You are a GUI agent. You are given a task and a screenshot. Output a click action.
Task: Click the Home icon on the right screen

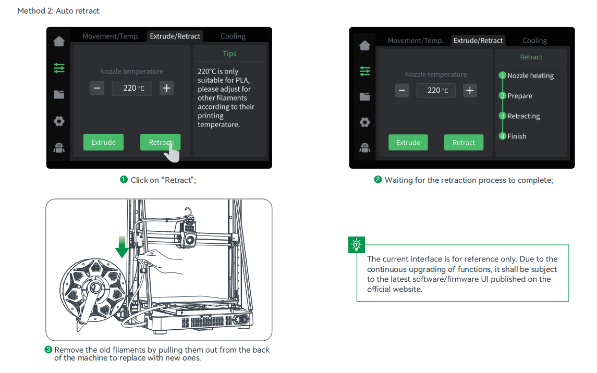click(364, 45)
